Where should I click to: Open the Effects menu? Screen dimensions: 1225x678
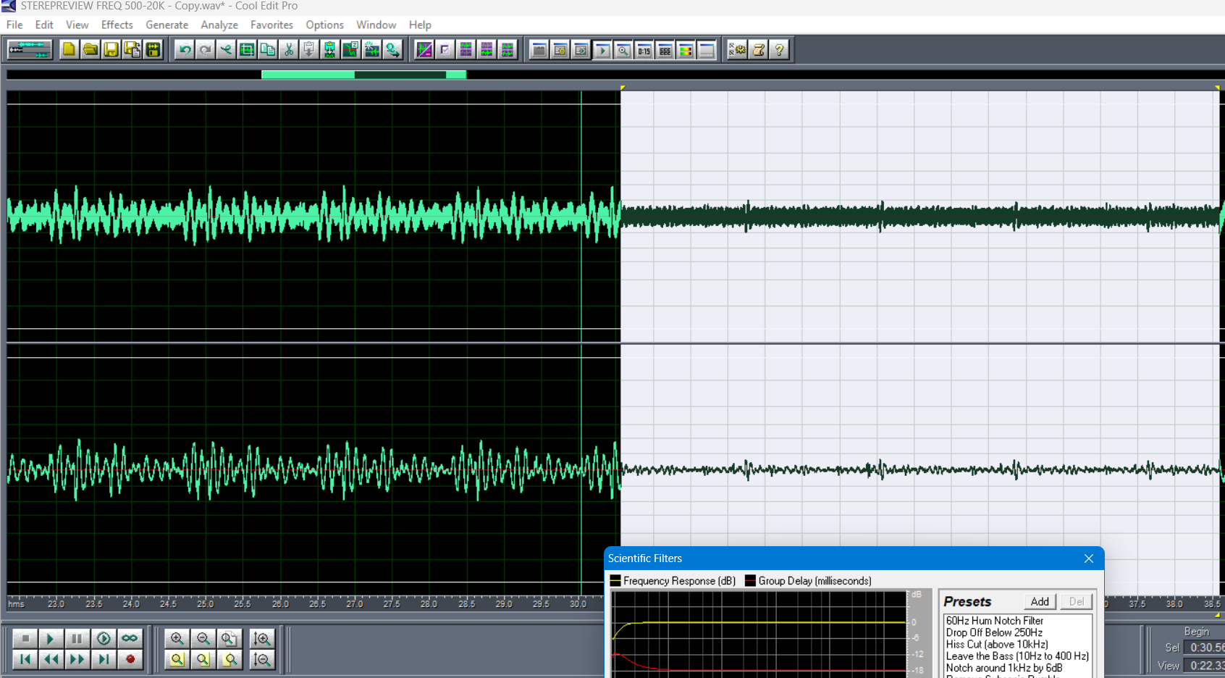[117, 25]
